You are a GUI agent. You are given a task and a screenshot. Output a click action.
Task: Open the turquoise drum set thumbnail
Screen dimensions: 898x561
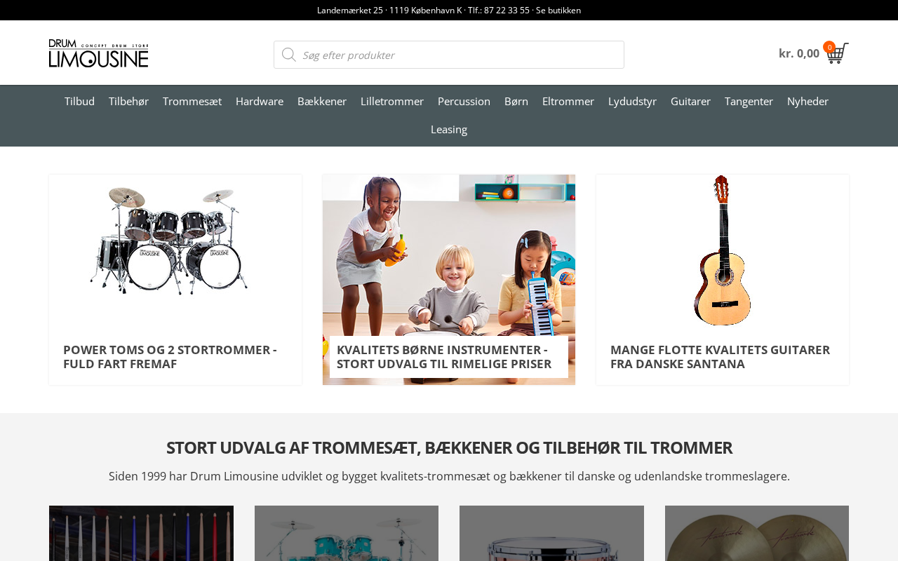pos(347,533)
